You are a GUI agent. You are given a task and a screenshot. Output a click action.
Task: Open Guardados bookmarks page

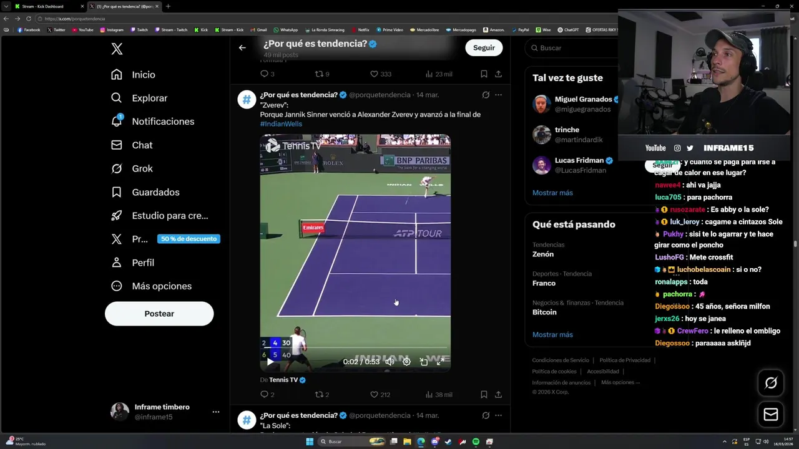(x=145, y=192)
